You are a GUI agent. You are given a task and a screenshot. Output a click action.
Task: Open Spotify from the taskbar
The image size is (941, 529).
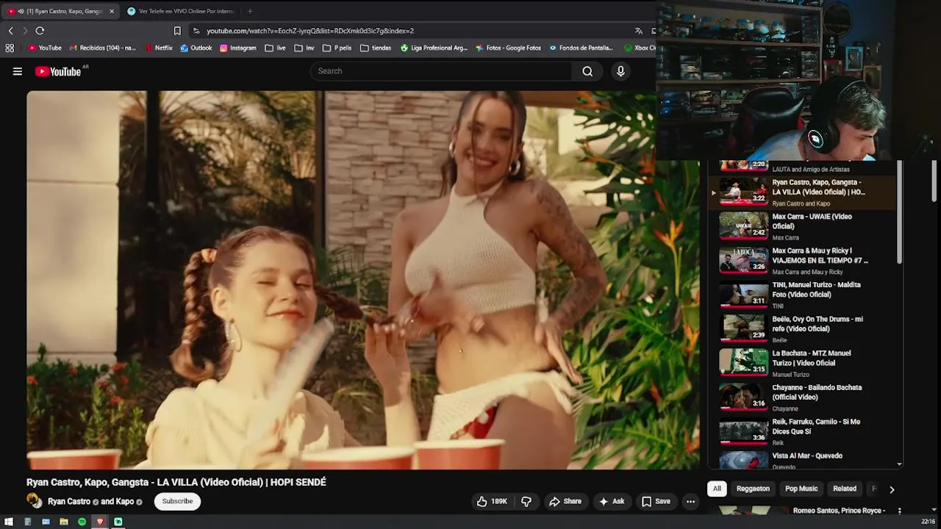pos(82,522)
